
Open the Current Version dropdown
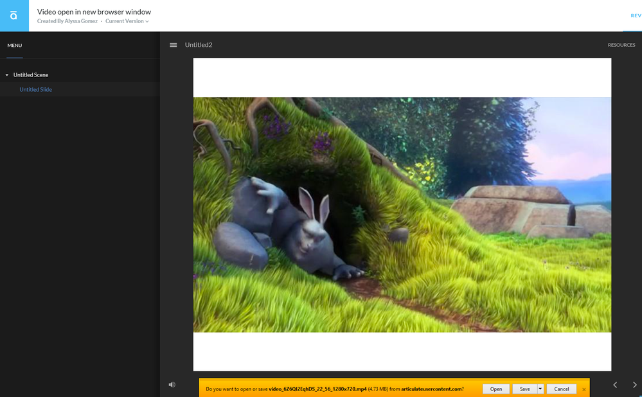(x=127, y=21)
